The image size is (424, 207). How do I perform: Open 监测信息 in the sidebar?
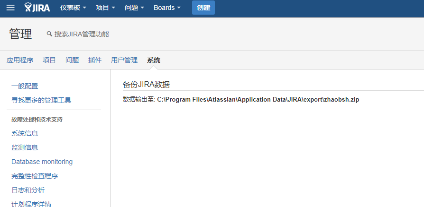25,148
